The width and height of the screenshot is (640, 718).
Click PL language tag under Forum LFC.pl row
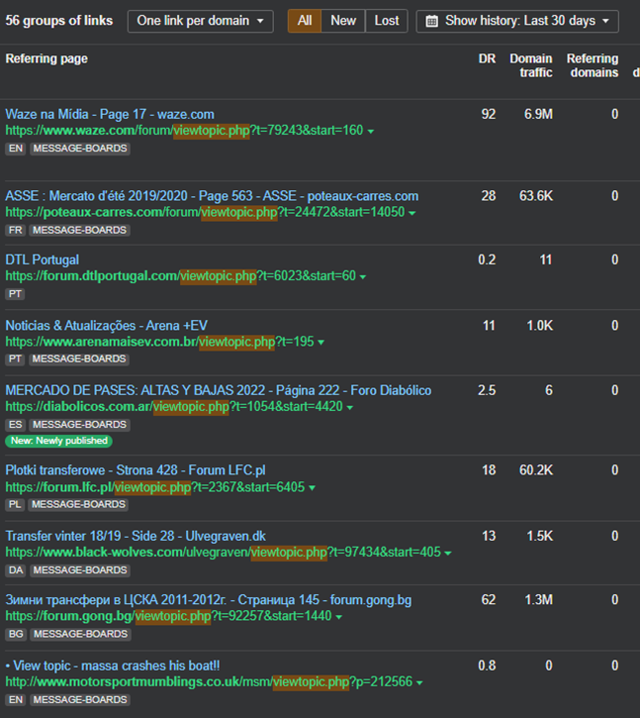tap(15, 505)
